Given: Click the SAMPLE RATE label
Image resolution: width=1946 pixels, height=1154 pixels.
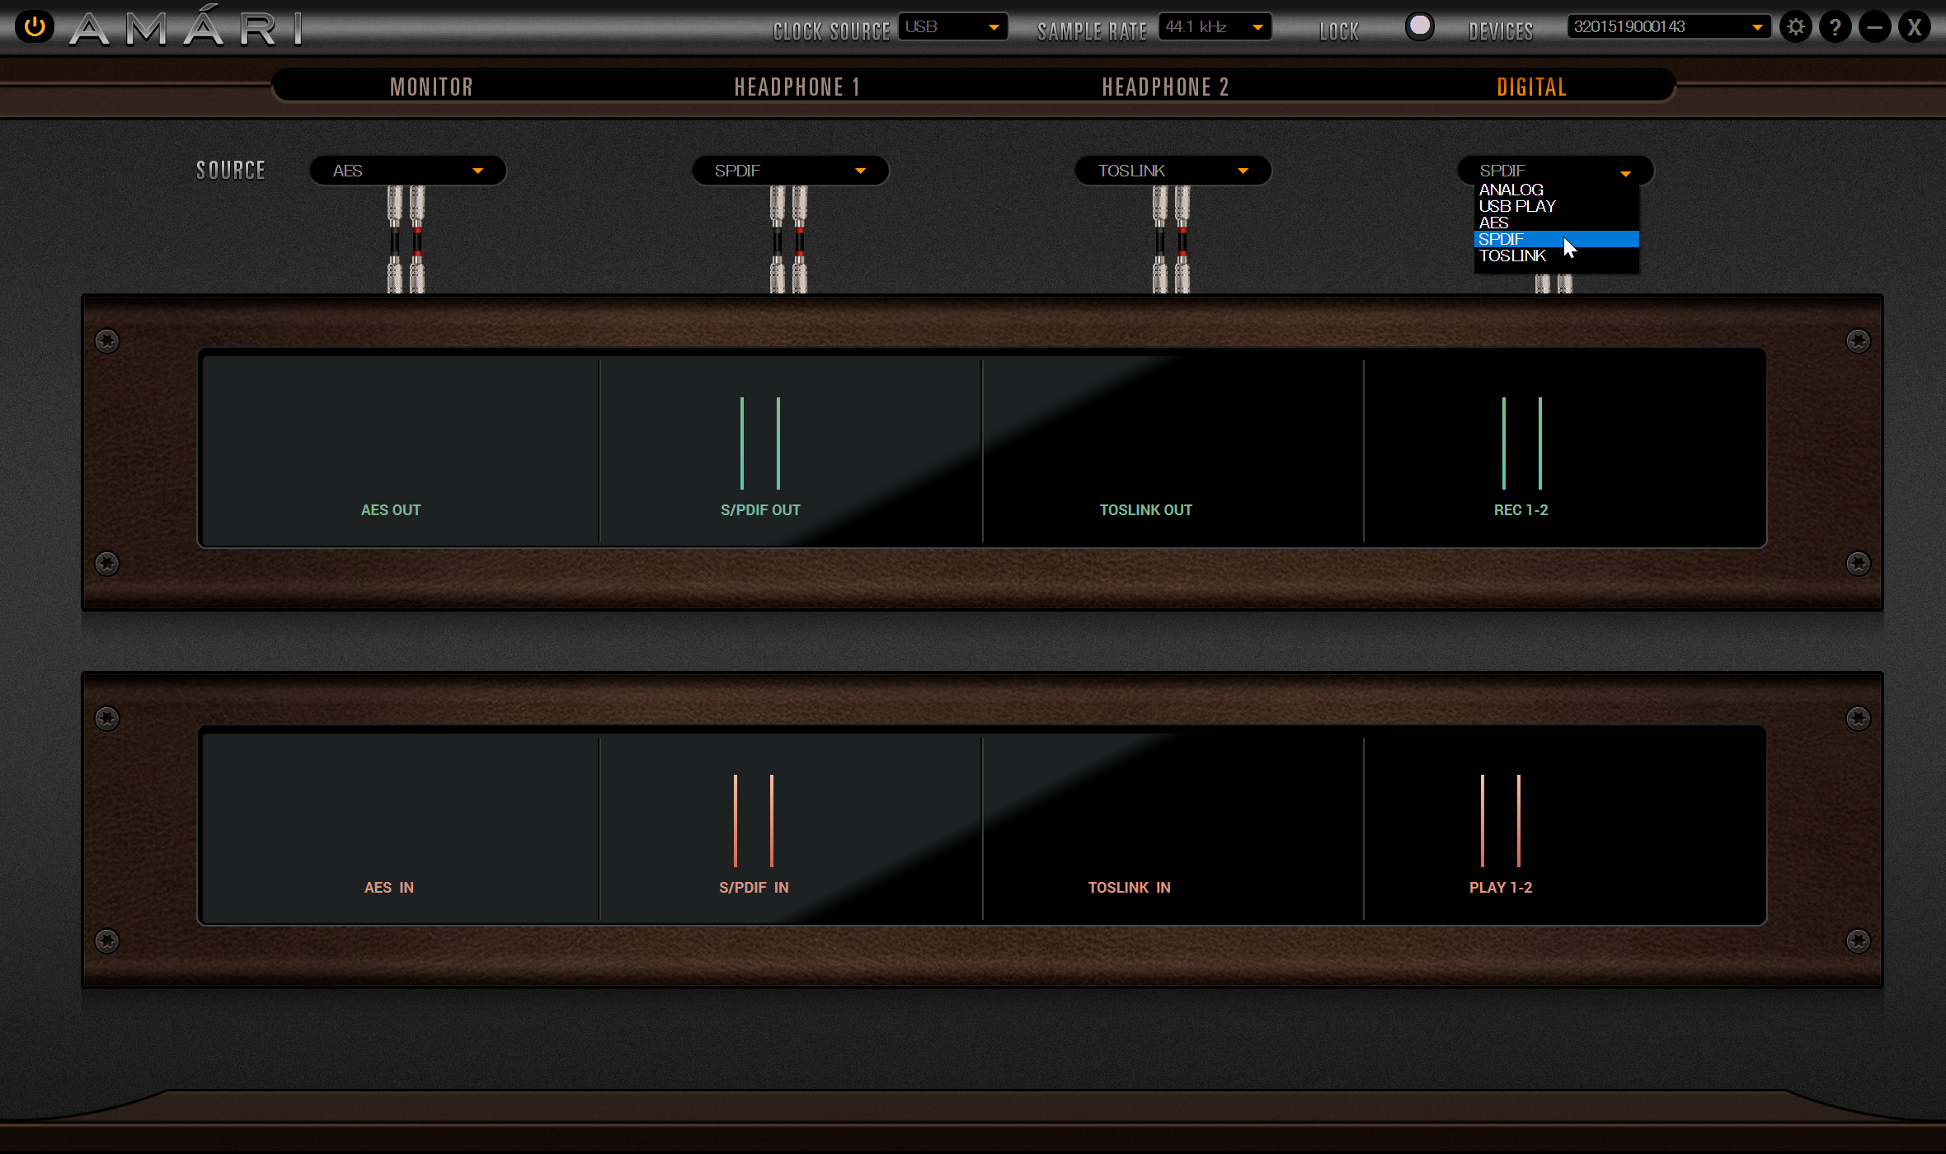Looking at the screenshot, I should click(x=1092, y=31).
